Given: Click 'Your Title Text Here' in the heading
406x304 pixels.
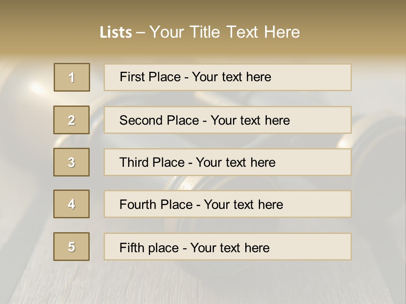Looking at the screenshot, I should point(225,32).
